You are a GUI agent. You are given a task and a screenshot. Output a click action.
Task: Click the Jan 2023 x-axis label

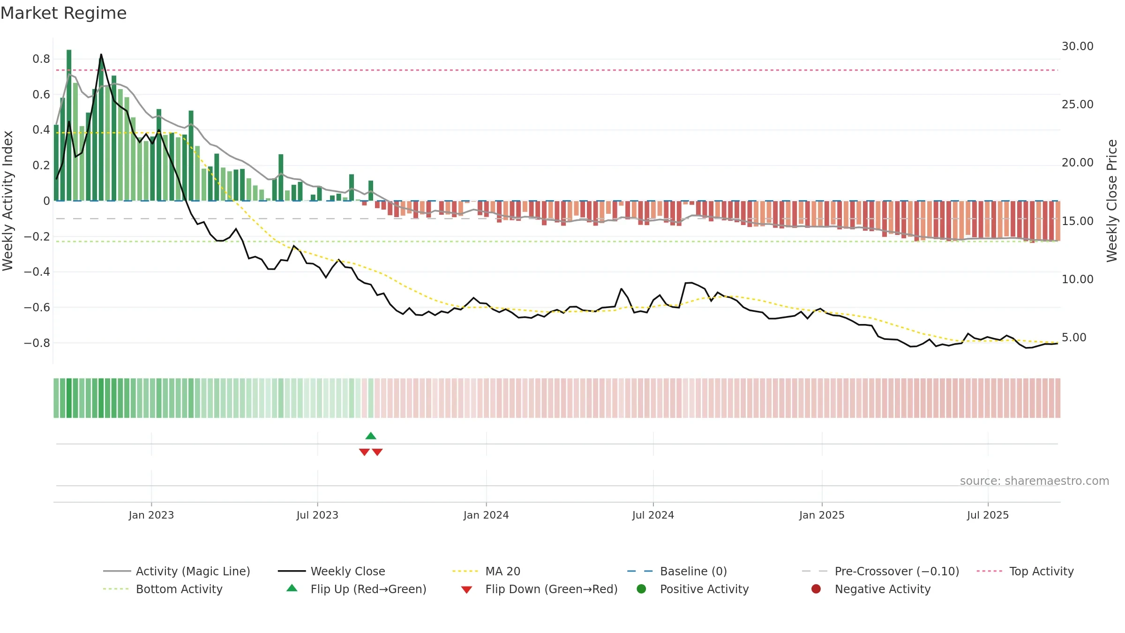tap(151, 515)
